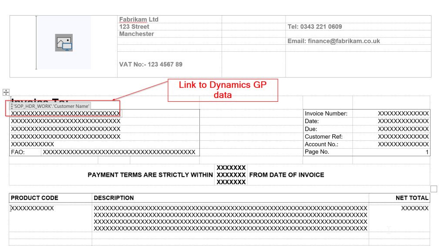Select the 'SOP_HDR_WORK'.'Customer Name' control tag
This screenshot has width=445, height=246.
[51, 106]
